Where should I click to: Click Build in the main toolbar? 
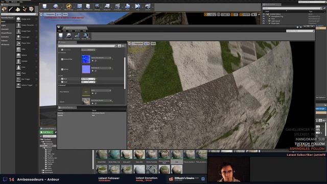pos(127,7)
